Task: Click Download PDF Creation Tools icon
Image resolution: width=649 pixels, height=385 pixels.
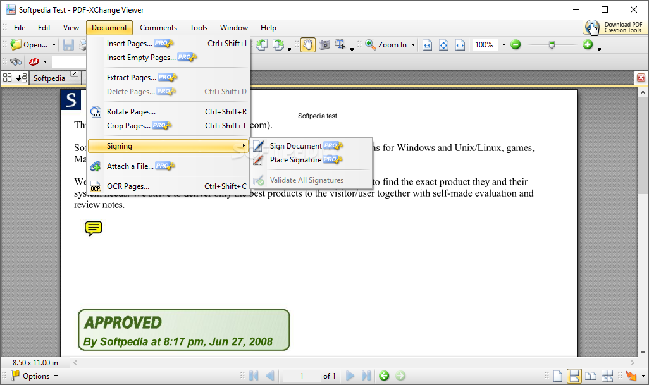Action: (592, 27)
